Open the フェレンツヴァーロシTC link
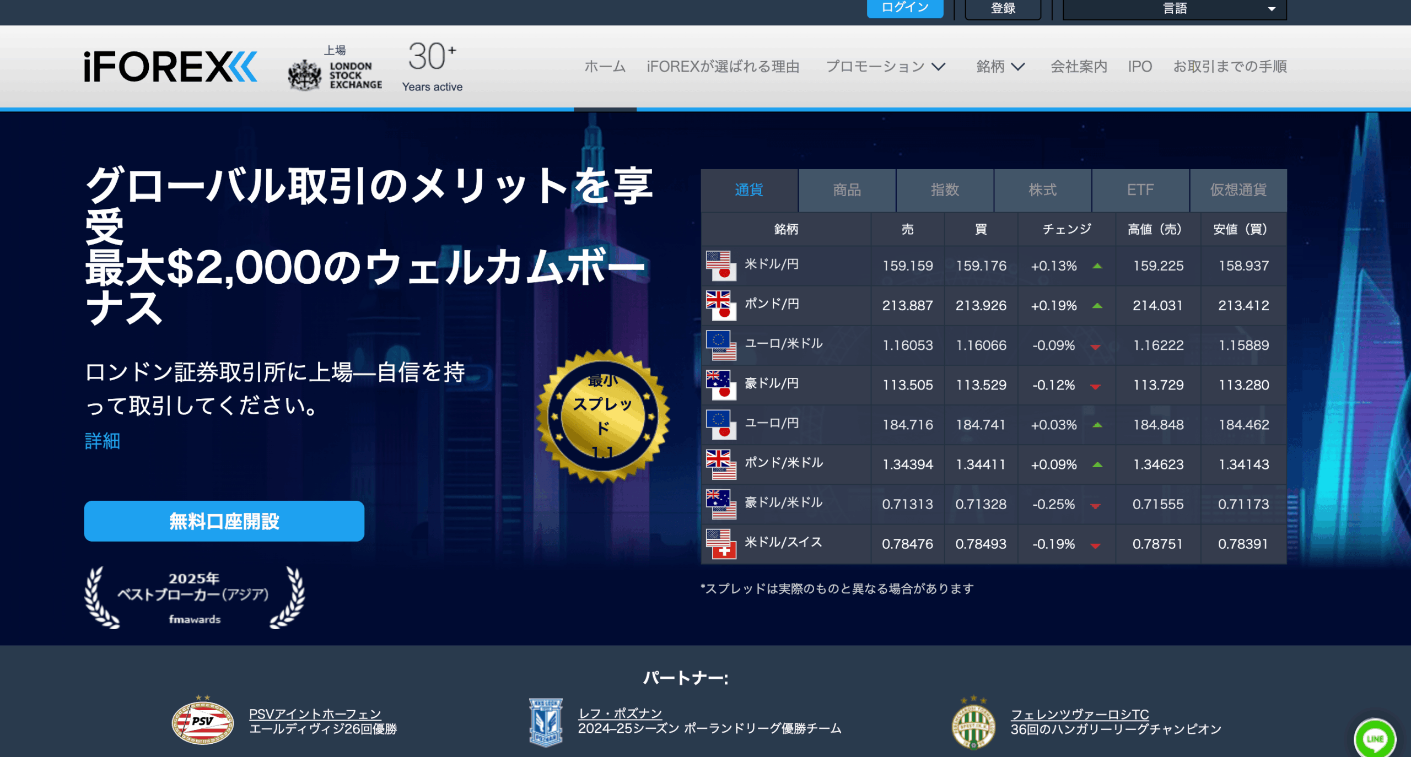The image size is (1411, 757). 1080,714
